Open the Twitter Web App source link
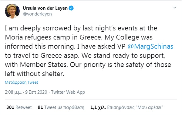182x115 pixels. coord(68,92)
